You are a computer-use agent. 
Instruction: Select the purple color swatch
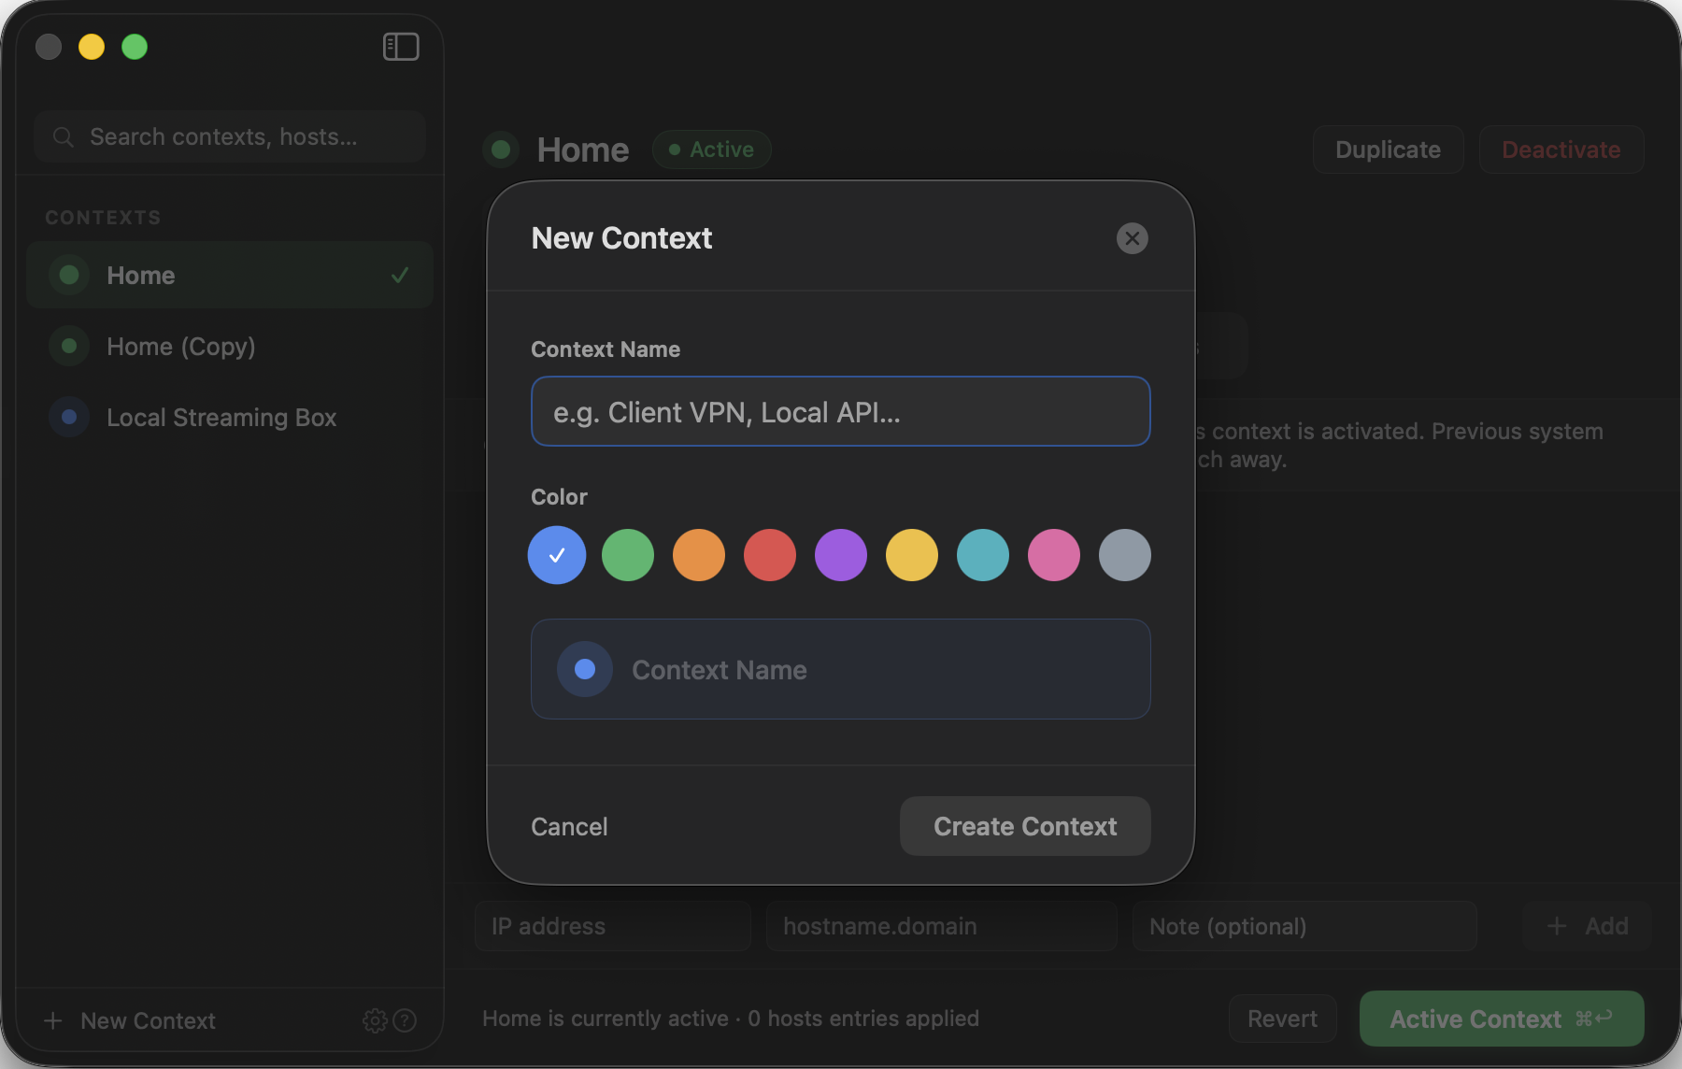(841, 555)
